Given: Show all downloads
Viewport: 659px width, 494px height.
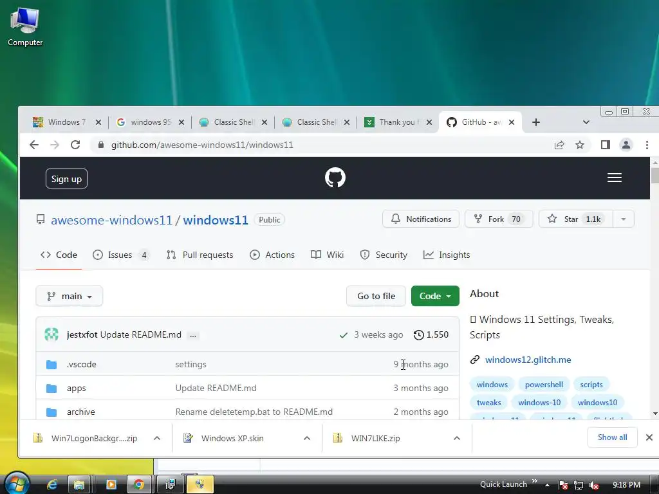Looking at the screenshot, I should pos(613,437).
